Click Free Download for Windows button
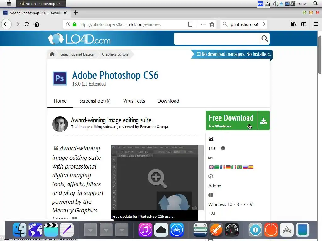Screen dimensions: 322x241 (232, 120)
